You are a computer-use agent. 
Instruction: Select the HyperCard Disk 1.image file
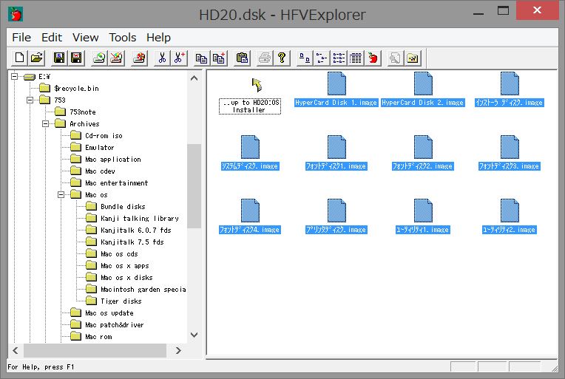pos(336,90)
